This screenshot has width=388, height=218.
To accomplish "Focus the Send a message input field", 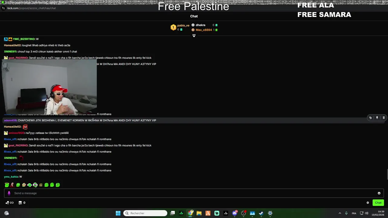I will (x=194, y=193).
